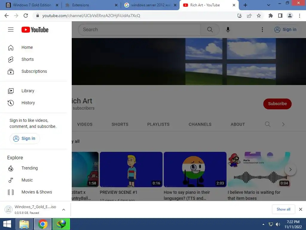The height and width of the screenshot is (230, 306).
Task: Open Music under Explore
Action: tap(33, 180)
